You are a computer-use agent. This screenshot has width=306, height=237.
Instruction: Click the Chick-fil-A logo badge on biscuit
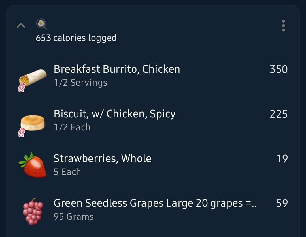pyautogui.click(x=22, y=132)
